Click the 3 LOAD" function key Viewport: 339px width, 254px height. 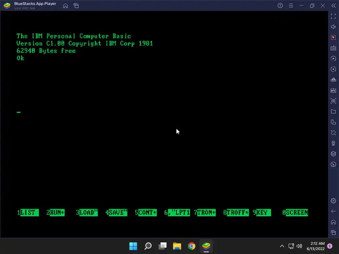coord(87,213)
